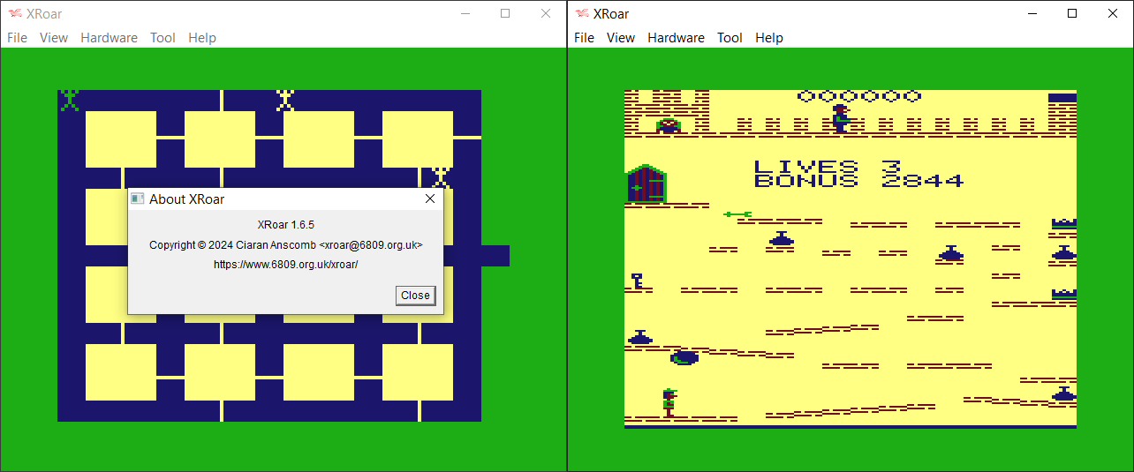Click the green X sprite in maze corner
Screen dimensions: 1134x472
tap(70, 101)
